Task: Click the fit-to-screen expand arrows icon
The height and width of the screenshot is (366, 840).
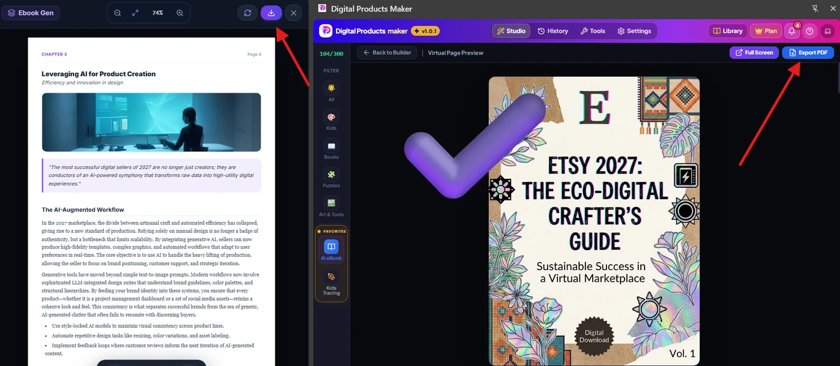Action: coord(135,13)
